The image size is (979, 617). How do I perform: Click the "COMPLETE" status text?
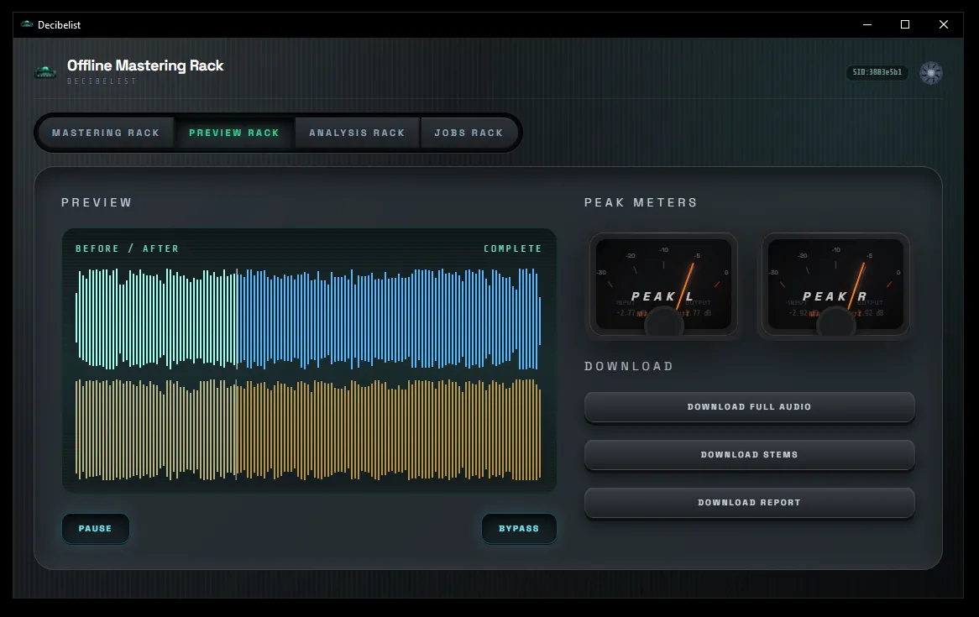513,248
